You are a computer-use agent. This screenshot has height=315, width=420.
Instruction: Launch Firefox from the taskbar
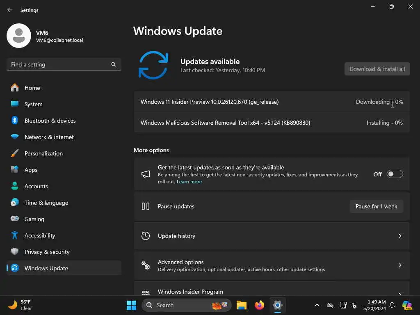(259, 305)
